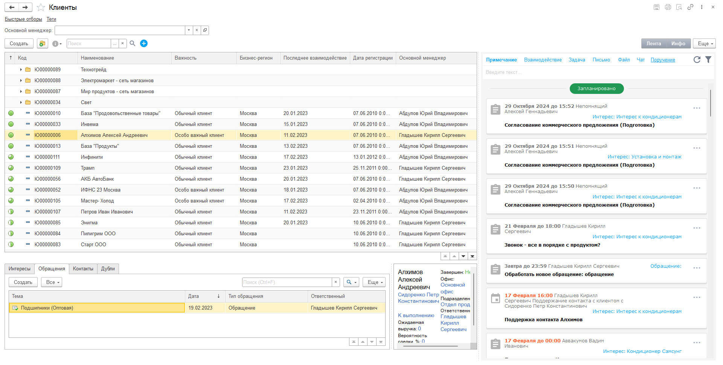The height and width of the screenshot is (365, 723).
Task: Open the info circle dropdown near search
Action: tap(57, 44)
